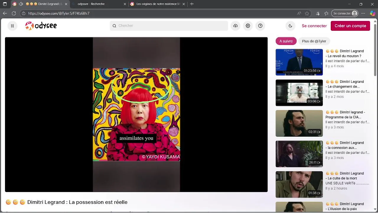Add page to favorites with star icon

click(x=307, y=13)
